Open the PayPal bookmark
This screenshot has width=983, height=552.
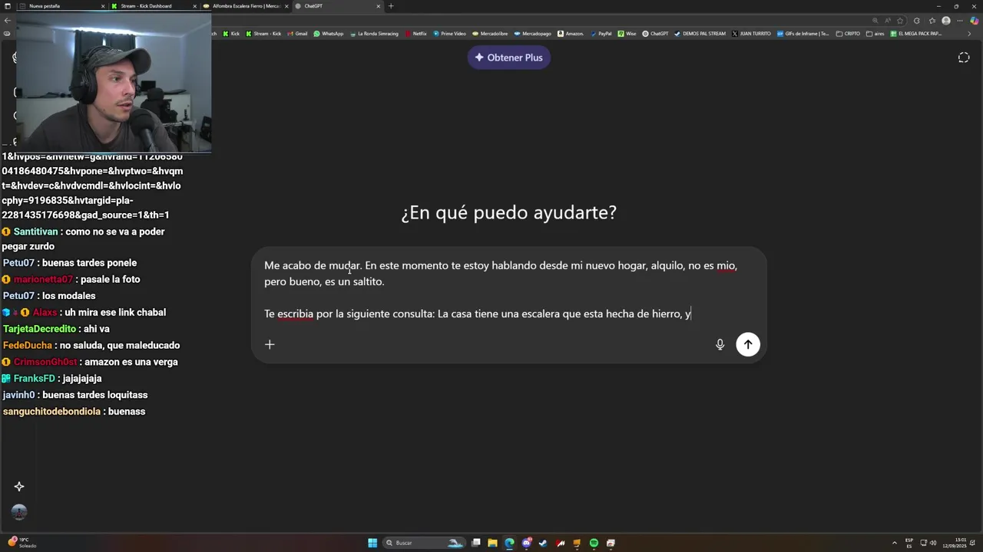[x=601, y=34]
